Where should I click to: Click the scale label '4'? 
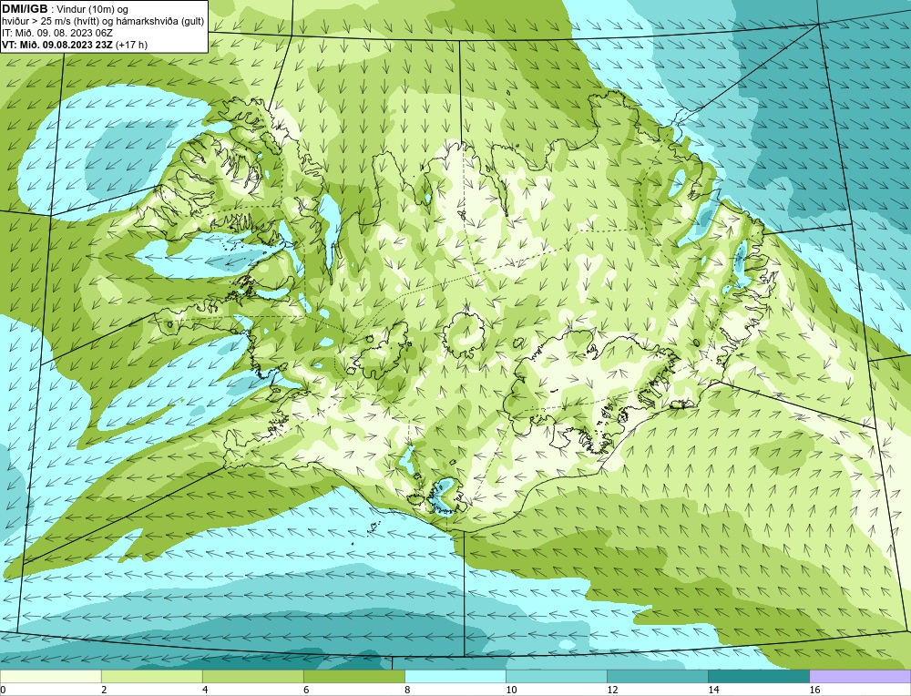(x=205, y=690)
